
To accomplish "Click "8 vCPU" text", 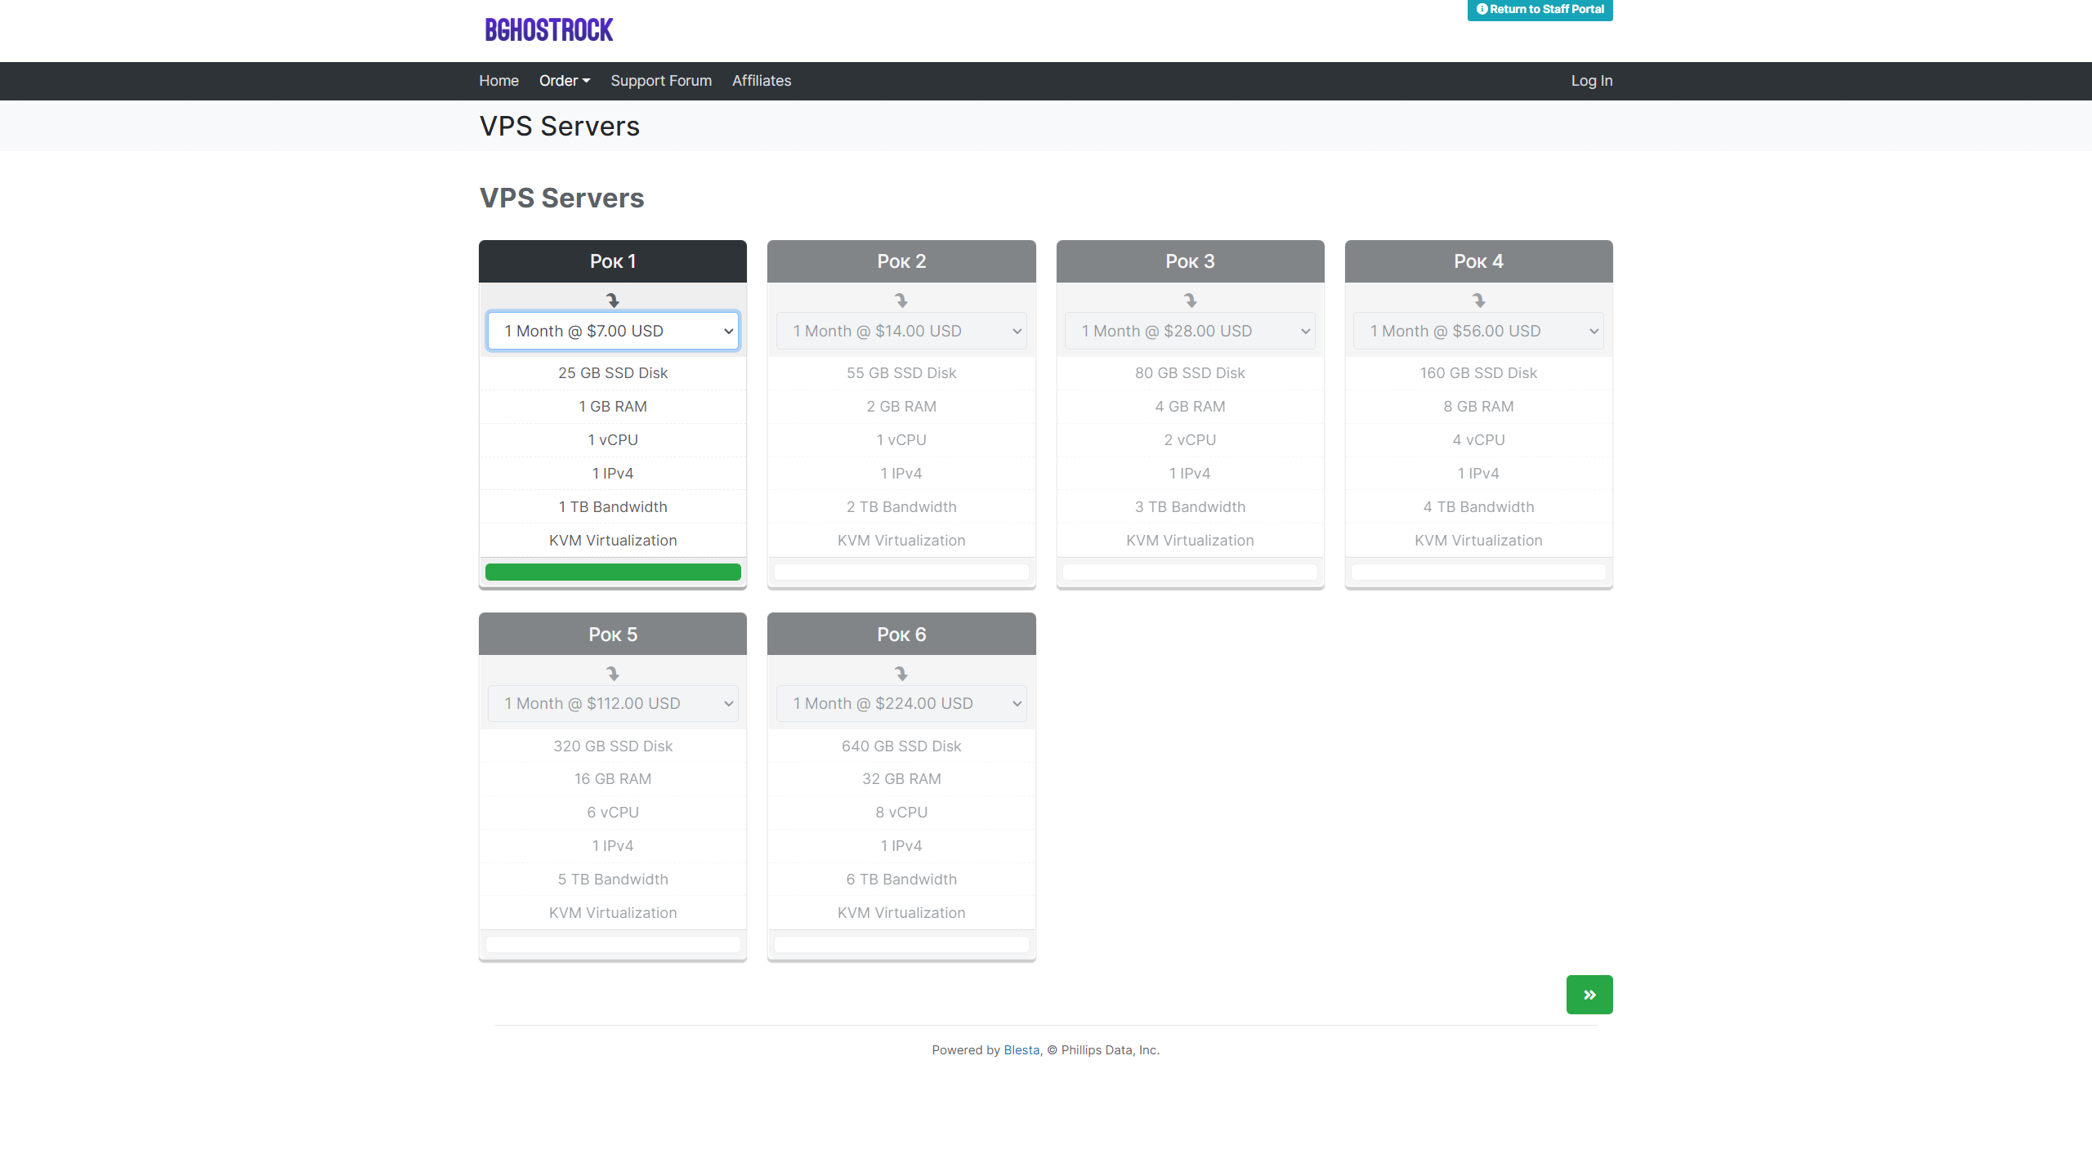I will click(901, 813).
